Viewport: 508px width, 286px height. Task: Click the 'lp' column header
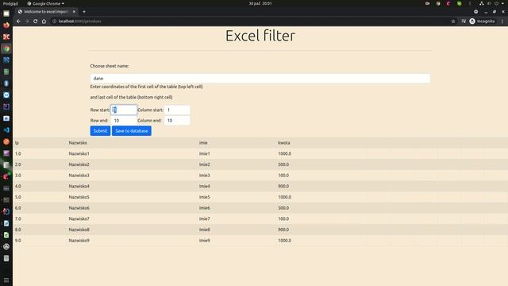17,143
